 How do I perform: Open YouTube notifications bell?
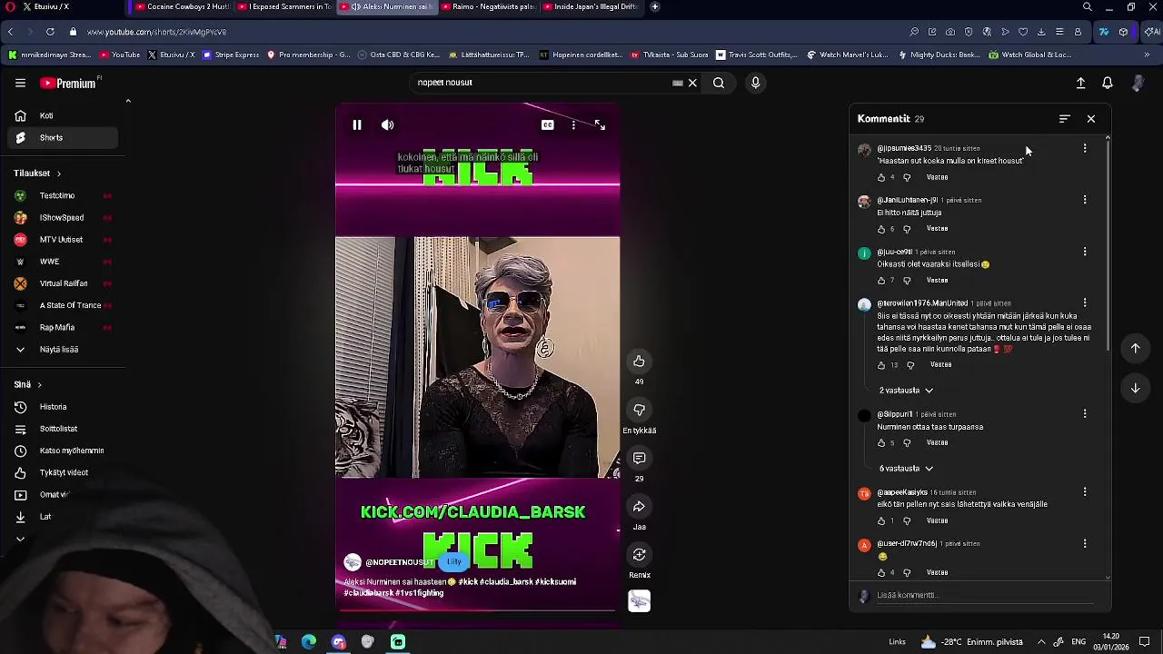[1108, 83]
